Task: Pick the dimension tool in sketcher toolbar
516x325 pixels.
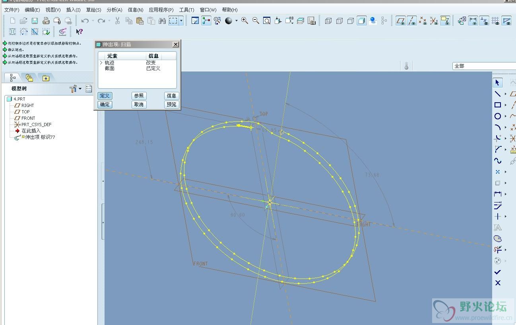Action: tap(497, 194)
